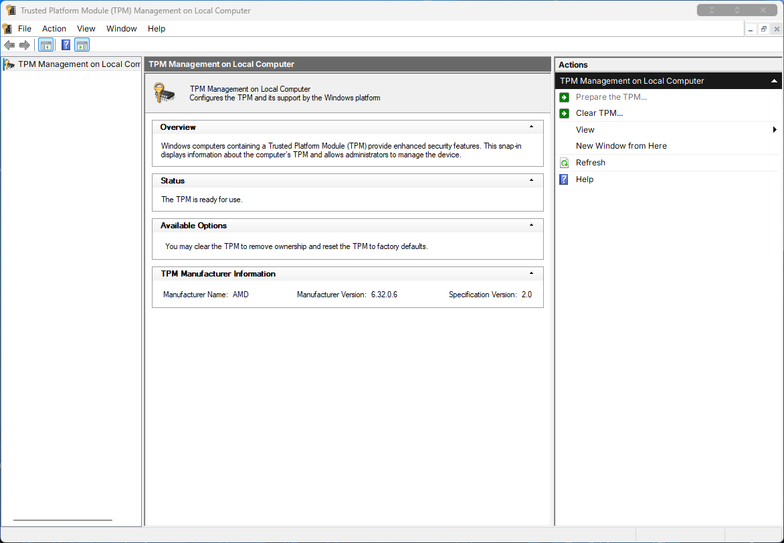Collapse the TPM Management on Local Computer actions group
The image size is (784, 543).
click(x=774, y=80)
